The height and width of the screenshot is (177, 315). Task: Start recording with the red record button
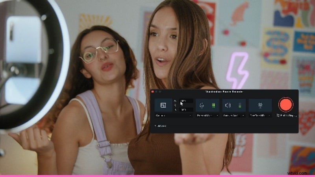point(286,105)
